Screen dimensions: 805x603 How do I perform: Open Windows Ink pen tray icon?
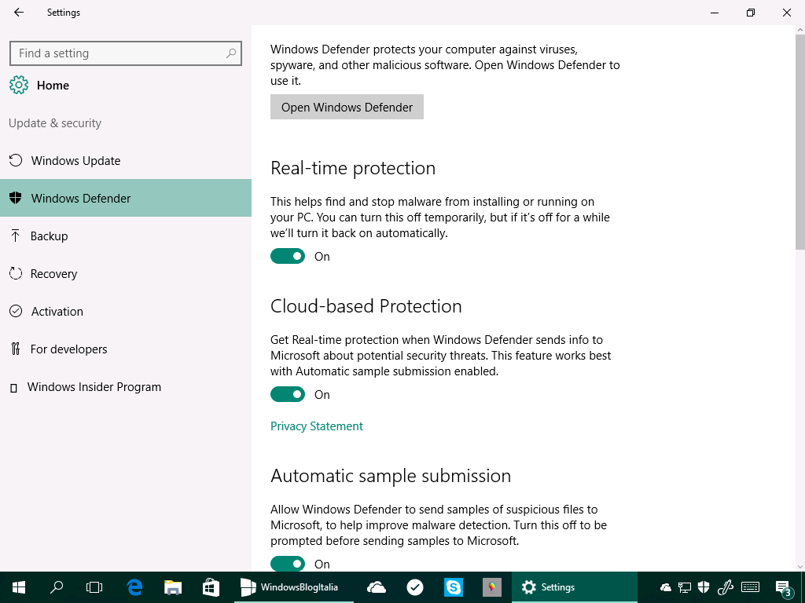click(725, 587)
